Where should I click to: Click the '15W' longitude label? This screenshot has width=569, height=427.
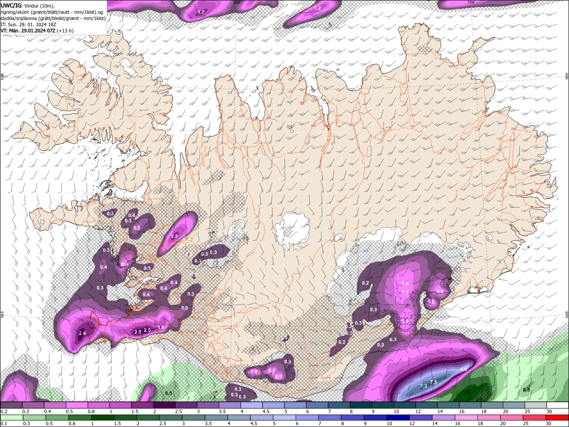(x=471, y=2)
